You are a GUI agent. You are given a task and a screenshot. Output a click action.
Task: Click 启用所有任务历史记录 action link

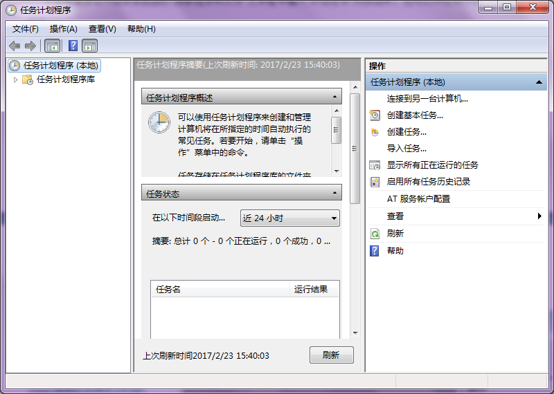(x=429, y=182)
